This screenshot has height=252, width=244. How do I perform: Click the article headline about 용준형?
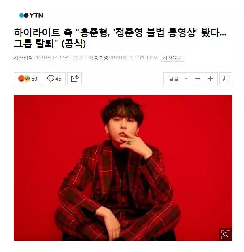[x=120, y=38]
